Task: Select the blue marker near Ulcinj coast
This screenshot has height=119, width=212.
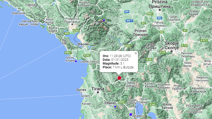Action: [76, 61]
